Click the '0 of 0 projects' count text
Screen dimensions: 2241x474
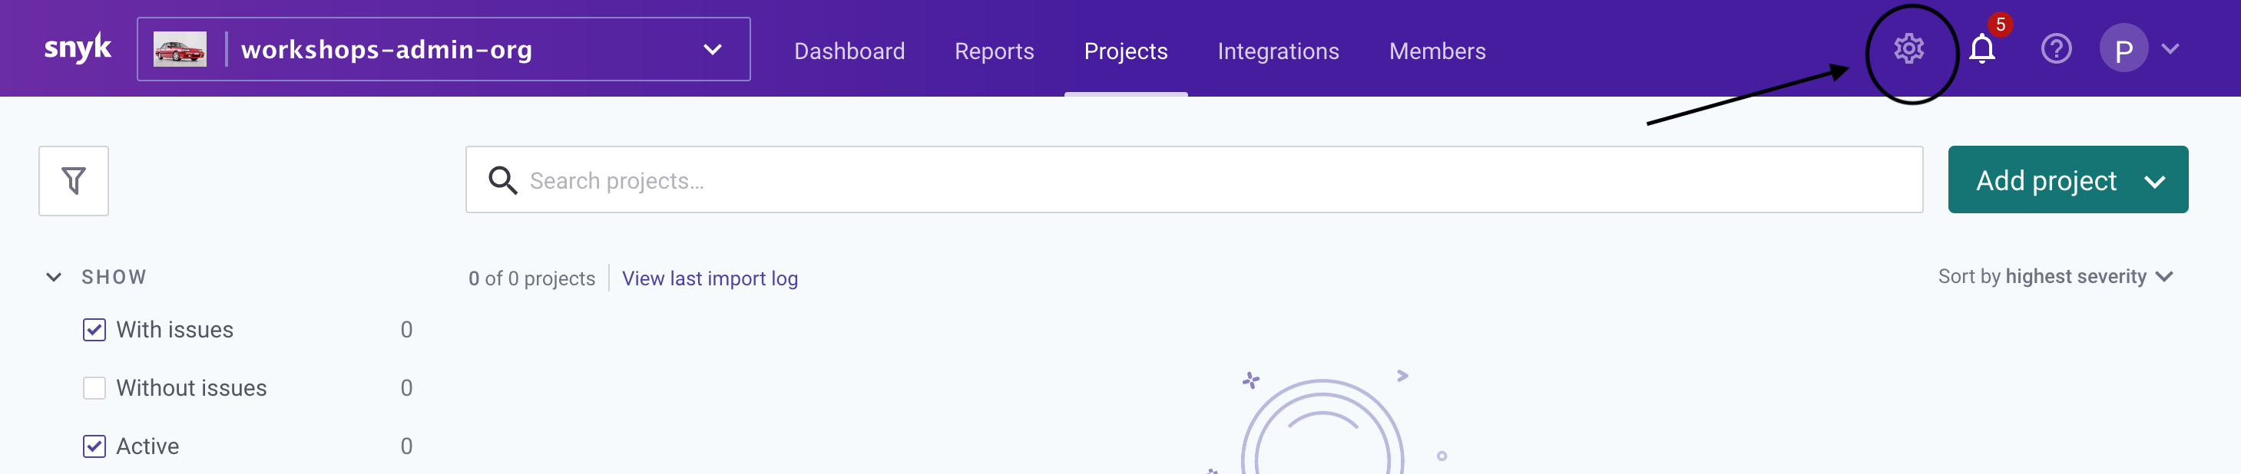point(531,278)
